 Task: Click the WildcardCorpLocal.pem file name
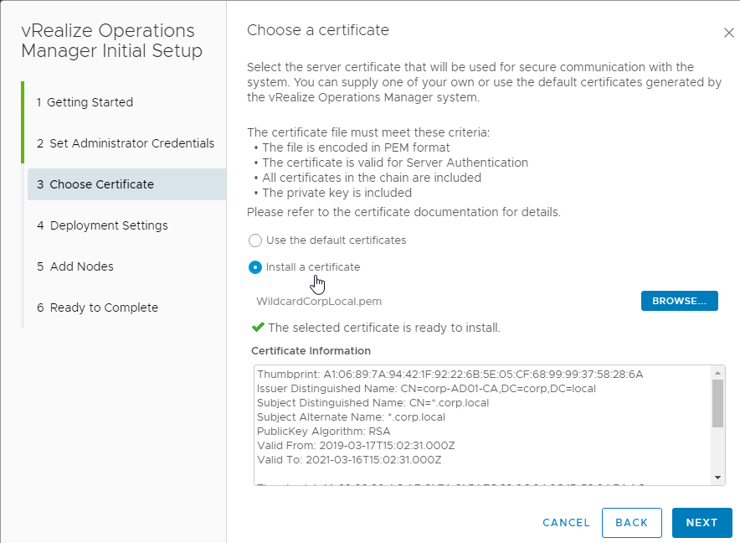(319, 302)
